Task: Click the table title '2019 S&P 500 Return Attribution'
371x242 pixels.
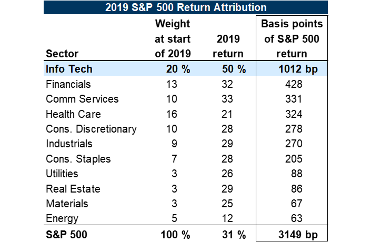Action: pos(186,7)
